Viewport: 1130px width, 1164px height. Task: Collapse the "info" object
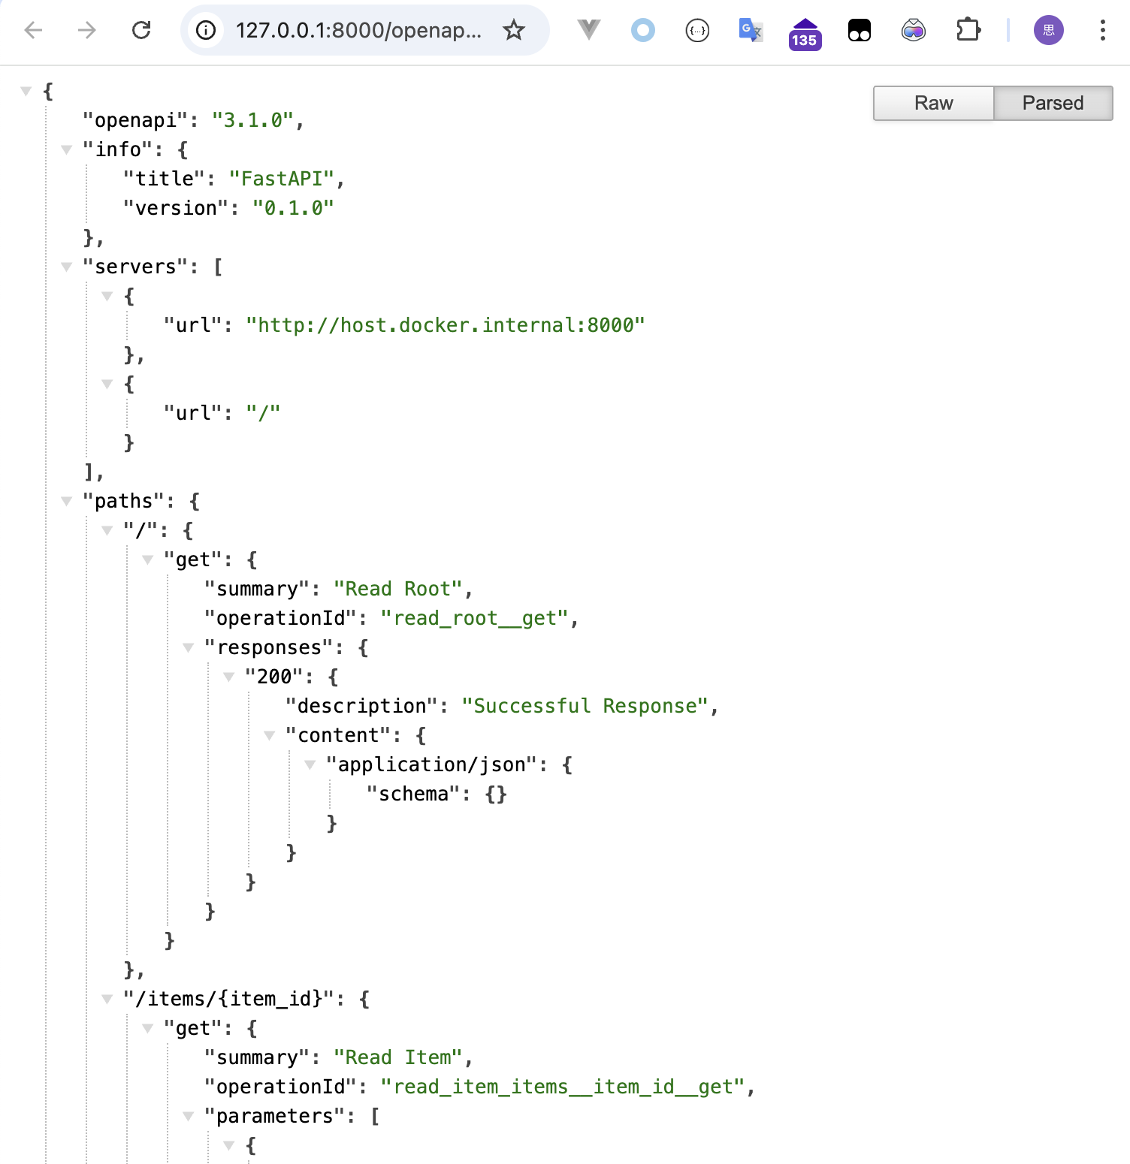67,150
